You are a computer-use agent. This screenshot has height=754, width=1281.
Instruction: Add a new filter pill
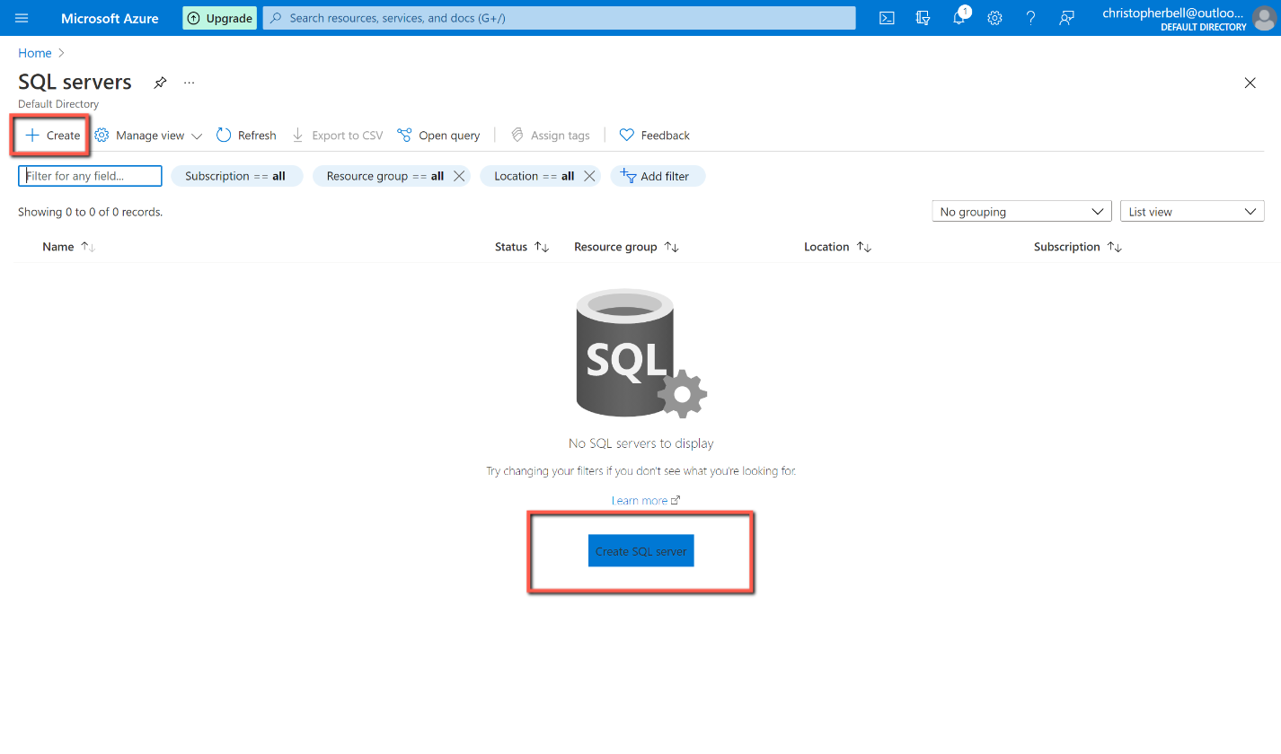click(658, 176)
